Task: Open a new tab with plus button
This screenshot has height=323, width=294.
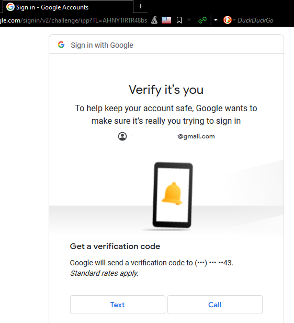Action: point(140,6)
